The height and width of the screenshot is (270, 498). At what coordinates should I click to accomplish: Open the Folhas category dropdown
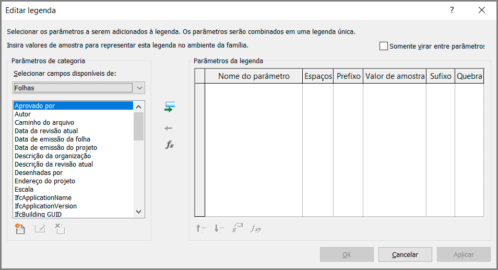tap(79, 88)
